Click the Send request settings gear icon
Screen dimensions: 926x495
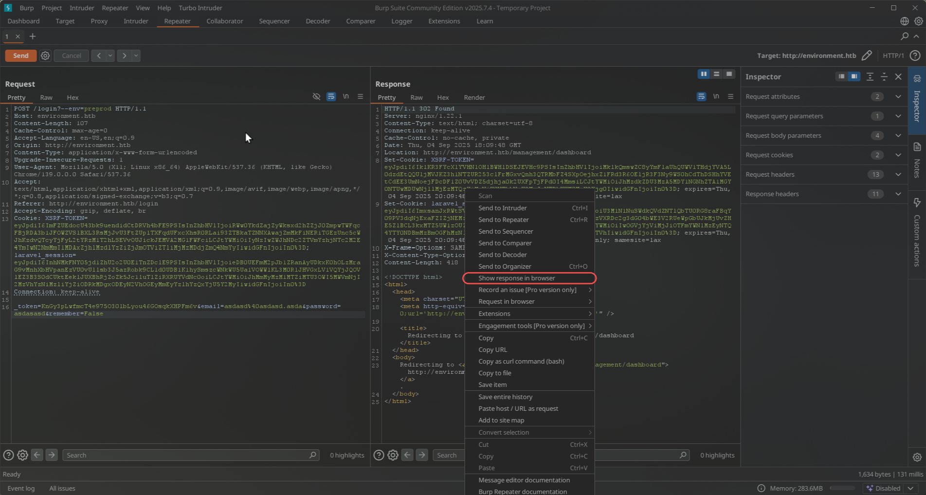pos(45,55)
